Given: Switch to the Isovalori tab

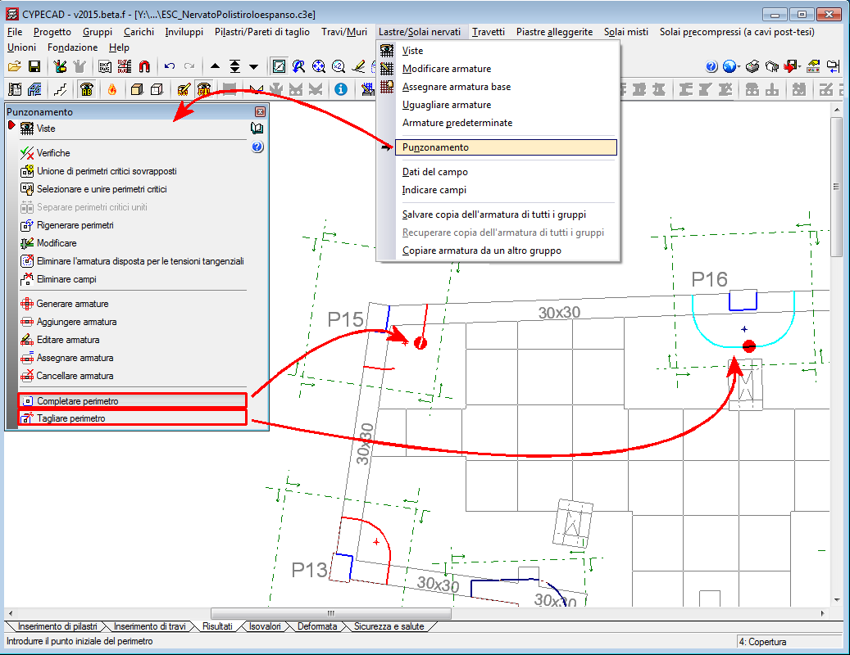Looking at the screenshot, I should click(265, 626).
